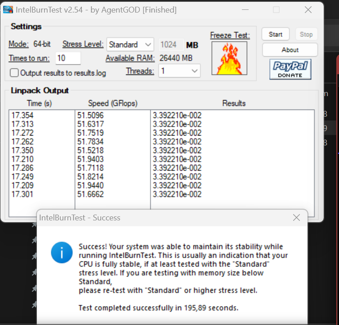Click the Results column header
Viewport: 339px width, 325px height.
[234, 103]
